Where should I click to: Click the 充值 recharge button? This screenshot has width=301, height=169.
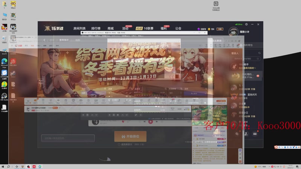click(x=220, y=29)
